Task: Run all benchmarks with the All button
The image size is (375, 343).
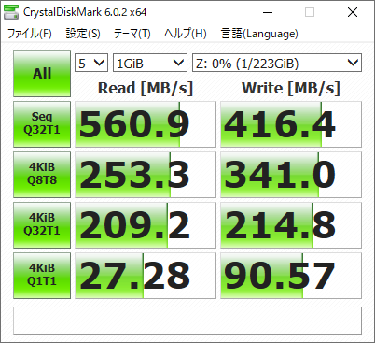Action: (42, 74)
